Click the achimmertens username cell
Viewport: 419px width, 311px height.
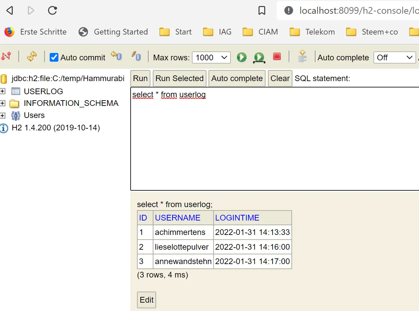183,232
